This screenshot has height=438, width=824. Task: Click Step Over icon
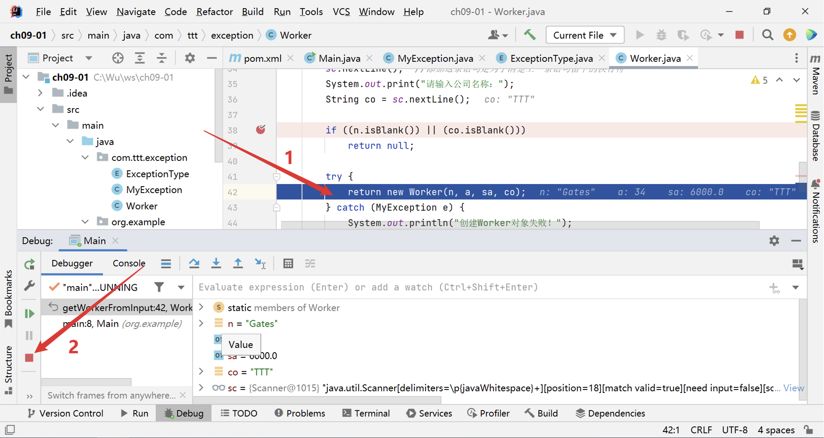[x=194, y=263]
